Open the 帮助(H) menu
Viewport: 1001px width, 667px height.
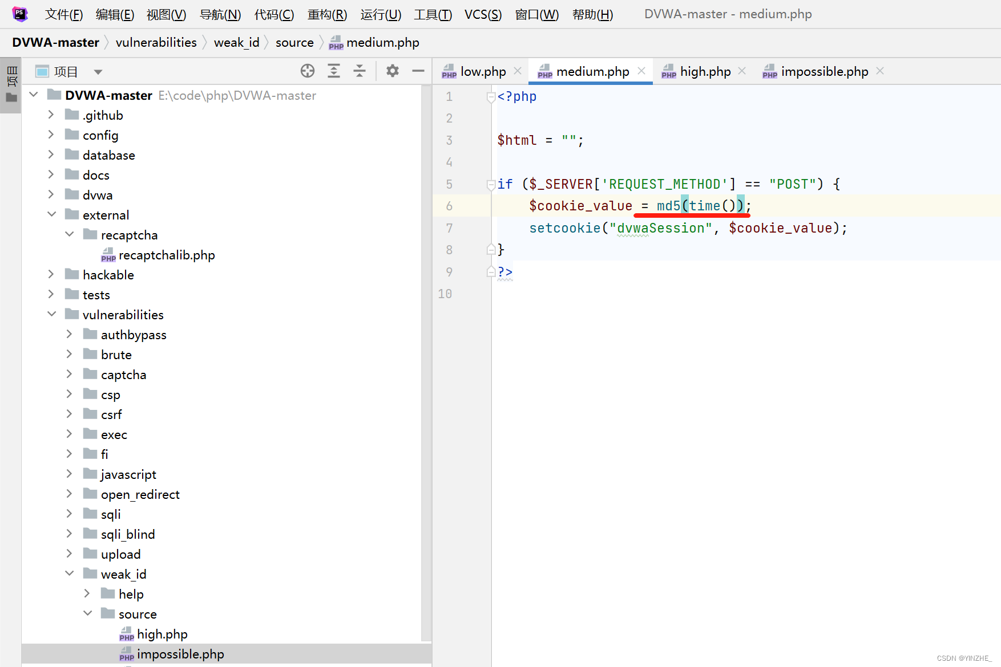(592, 14)
